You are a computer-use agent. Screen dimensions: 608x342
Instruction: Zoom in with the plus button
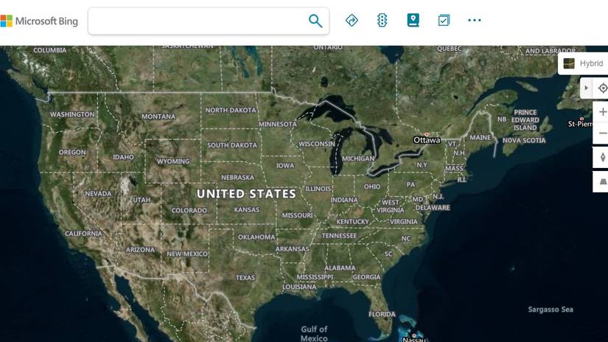[602, 112]
